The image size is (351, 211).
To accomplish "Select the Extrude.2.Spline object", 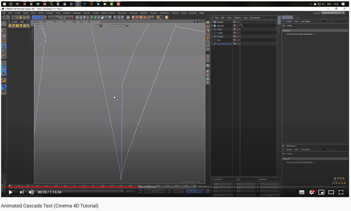I will pyautogui.click(x=224, y=44).
